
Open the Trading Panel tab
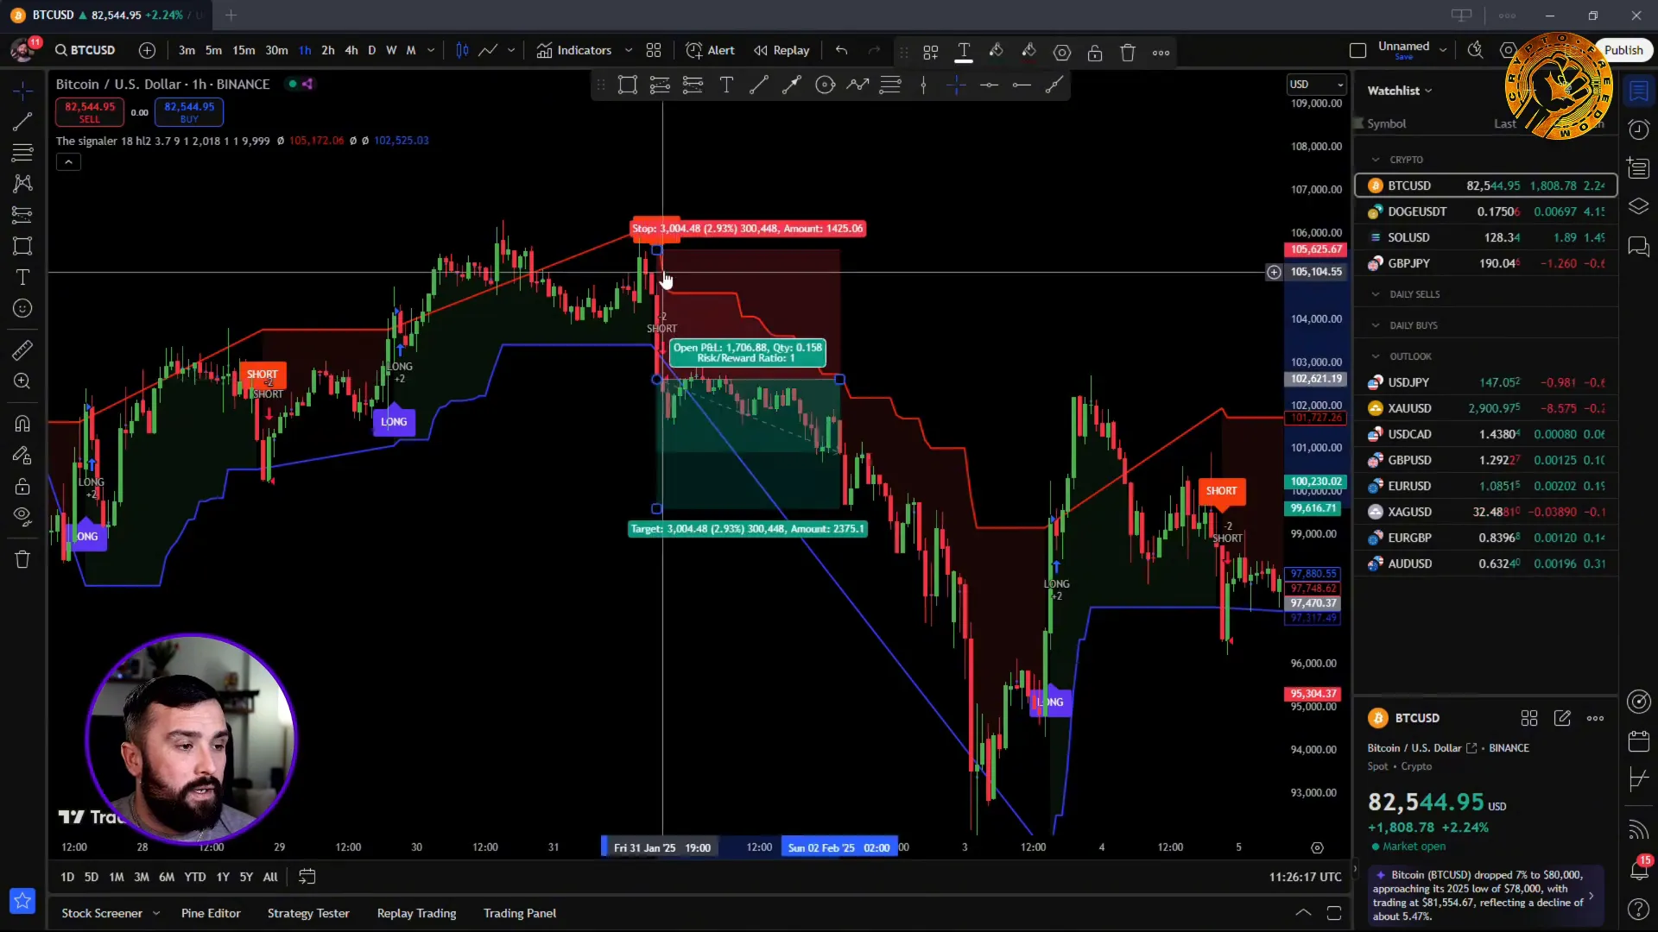click(520, 913)
